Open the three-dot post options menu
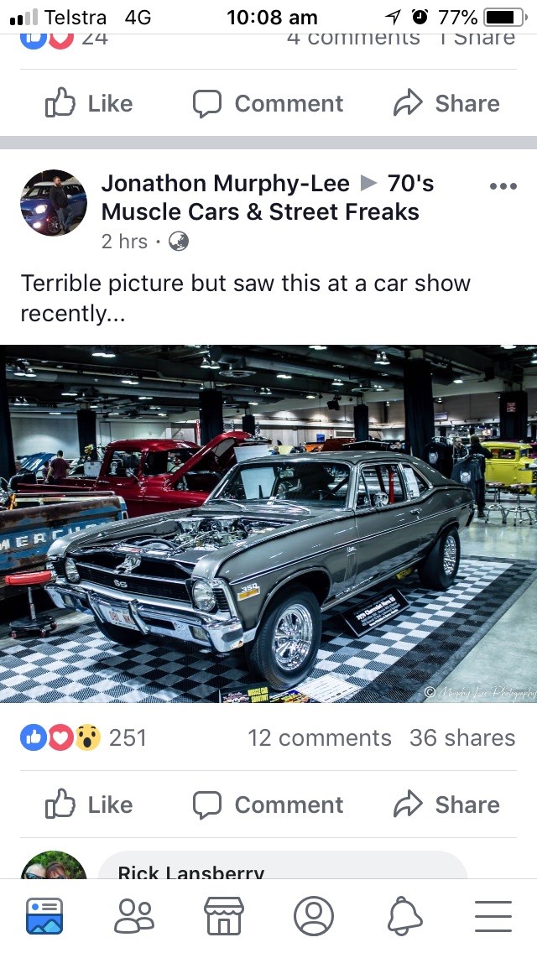 pyautogui.click(x=503, y=186)
